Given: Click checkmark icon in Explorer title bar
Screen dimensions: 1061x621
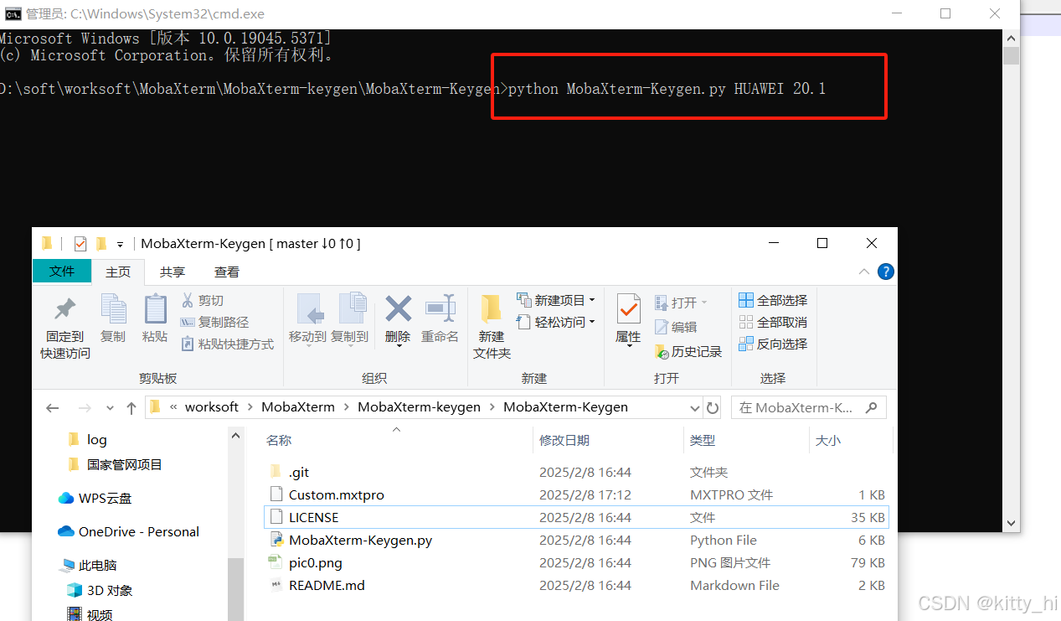Looking at the screenshot, I should (x=80, y=243).
